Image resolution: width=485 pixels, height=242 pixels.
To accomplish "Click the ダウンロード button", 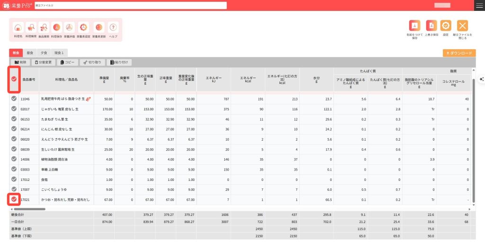I will point(459,53).
